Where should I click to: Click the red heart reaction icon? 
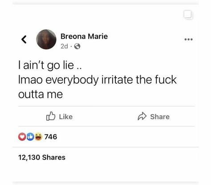click(22, 137)
